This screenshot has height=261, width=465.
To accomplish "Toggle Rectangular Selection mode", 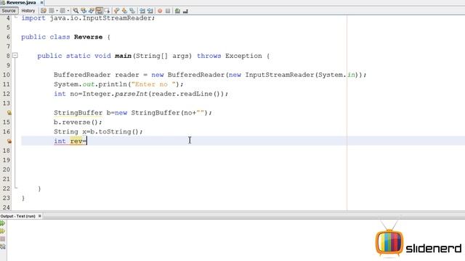I will point(107,11).
